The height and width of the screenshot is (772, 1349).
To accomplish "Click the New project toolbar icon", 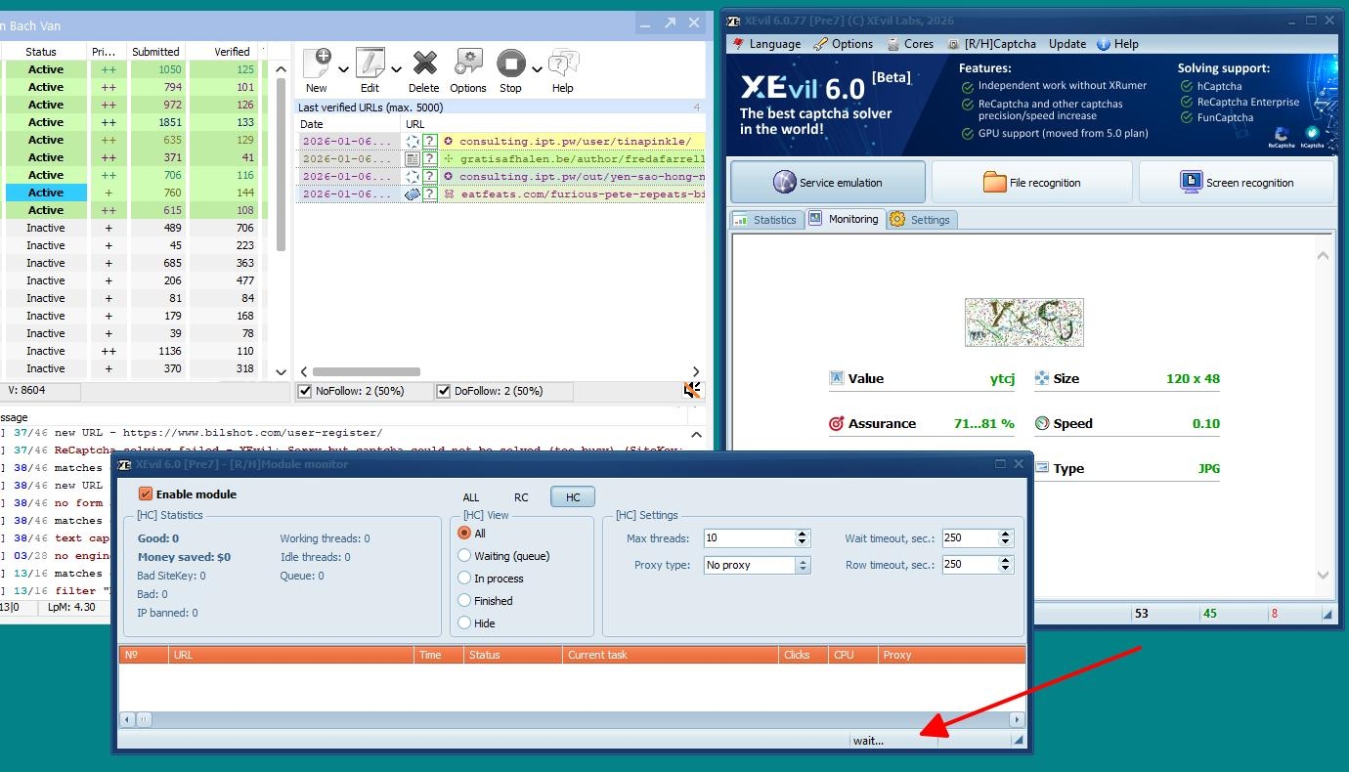I will [x=317, y=64].
